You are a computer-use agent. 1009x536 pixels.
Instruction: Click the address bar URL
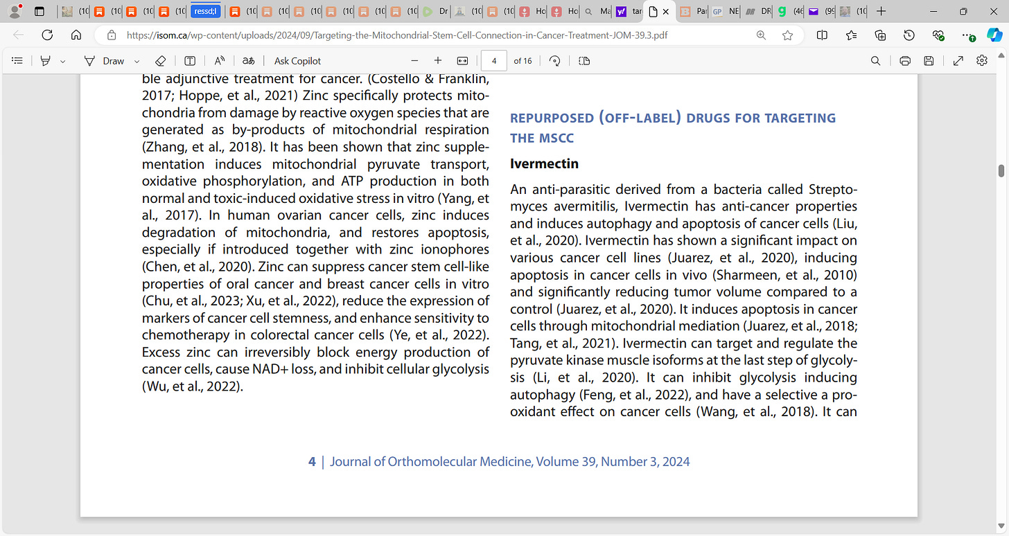[x=397, y=35]
